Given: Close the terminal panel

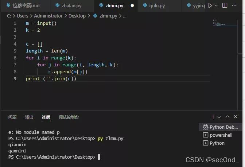Looking at the screenshot, I should 236,117.
